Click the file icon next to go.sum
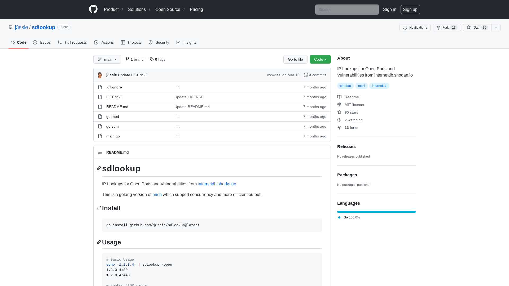Screen dimensions: 509x286 (100, 126)
